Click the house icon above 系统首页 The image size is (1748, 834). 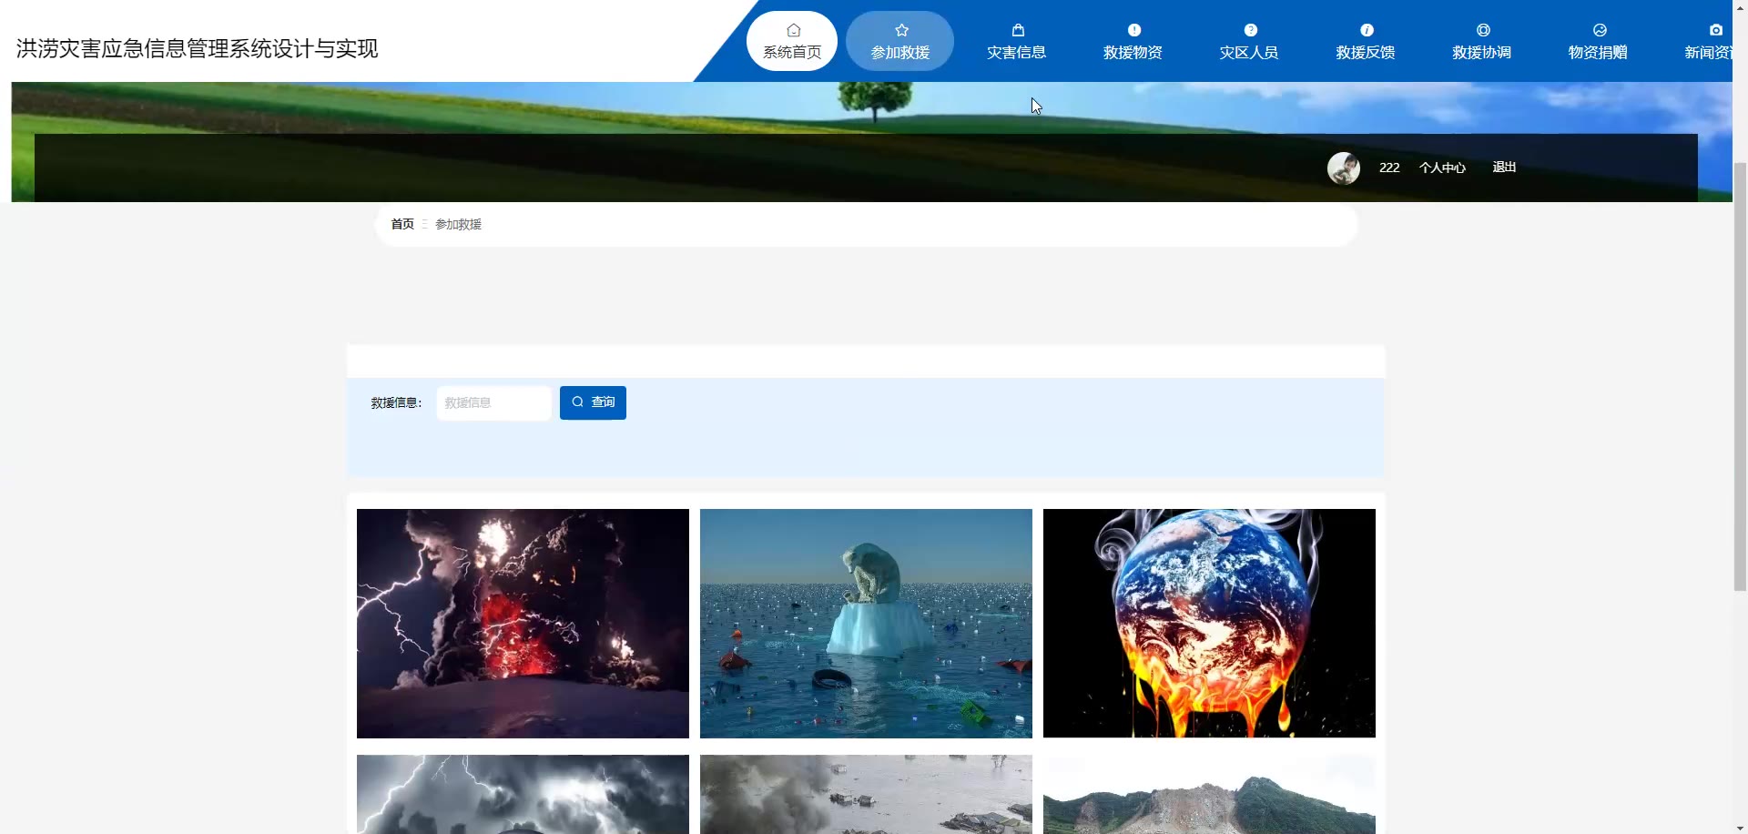click(793, 30)
